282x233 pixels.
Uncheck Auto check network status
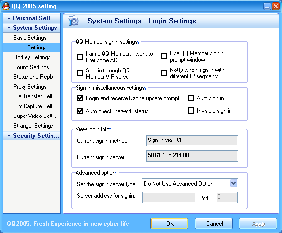80,111
